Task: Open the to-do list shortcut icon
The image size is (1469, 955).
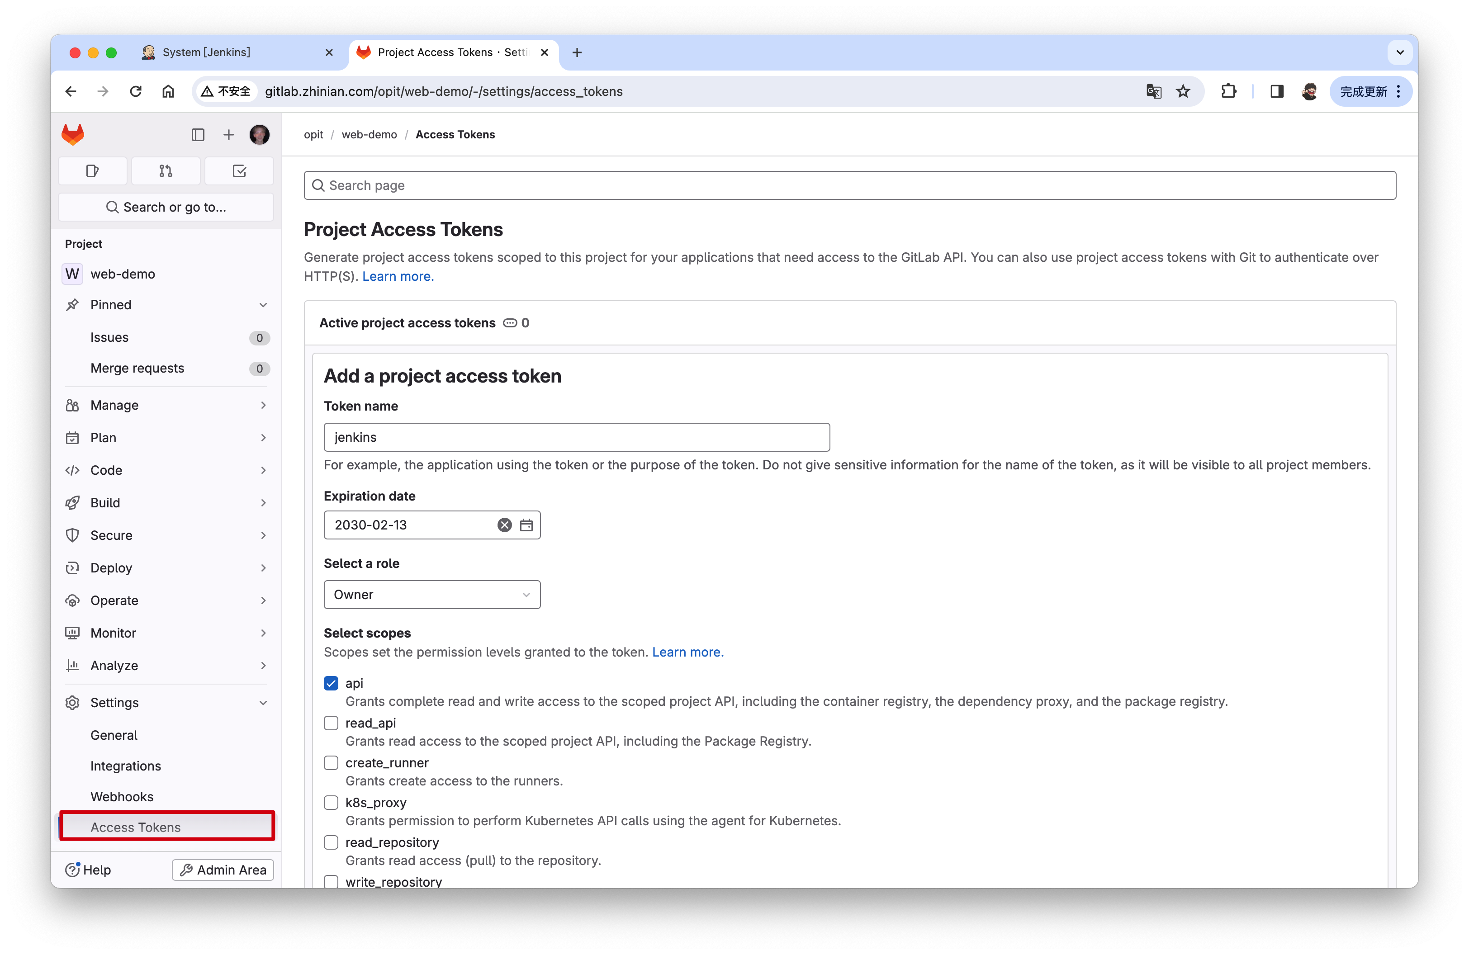Action: pos(239,171)
